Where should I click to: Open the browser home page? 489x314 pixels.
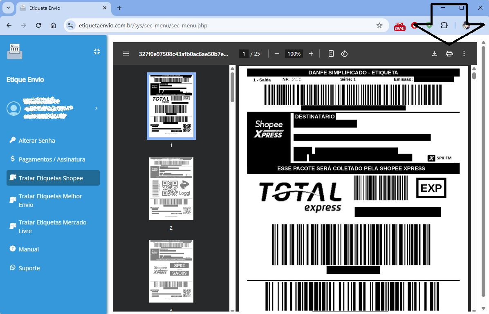[53, 25]
